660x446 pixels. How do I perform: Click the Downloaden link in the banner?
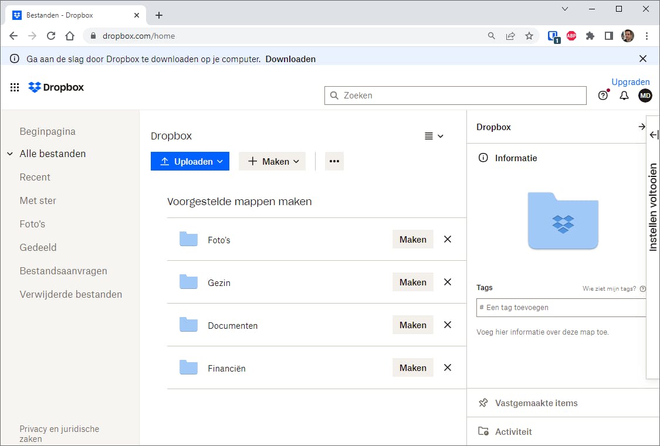pyautogui.click(x=290, y=59)
